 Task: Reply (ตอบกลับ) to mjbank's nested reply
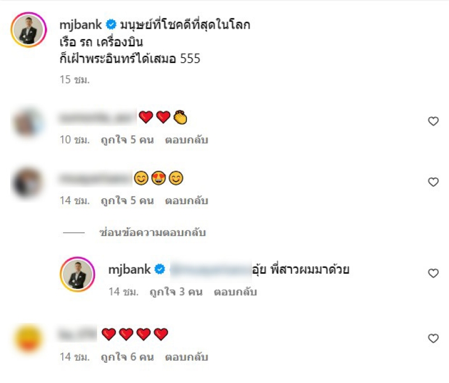(235, 292)
